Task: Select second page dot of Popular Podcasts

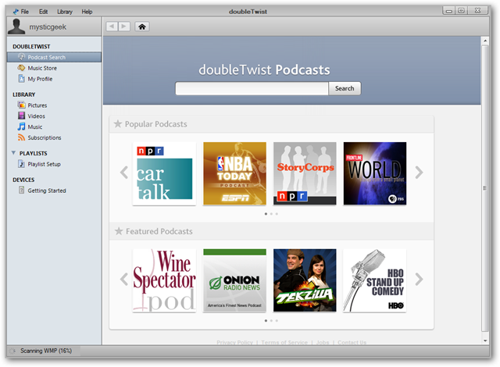Action: [271, 214]
